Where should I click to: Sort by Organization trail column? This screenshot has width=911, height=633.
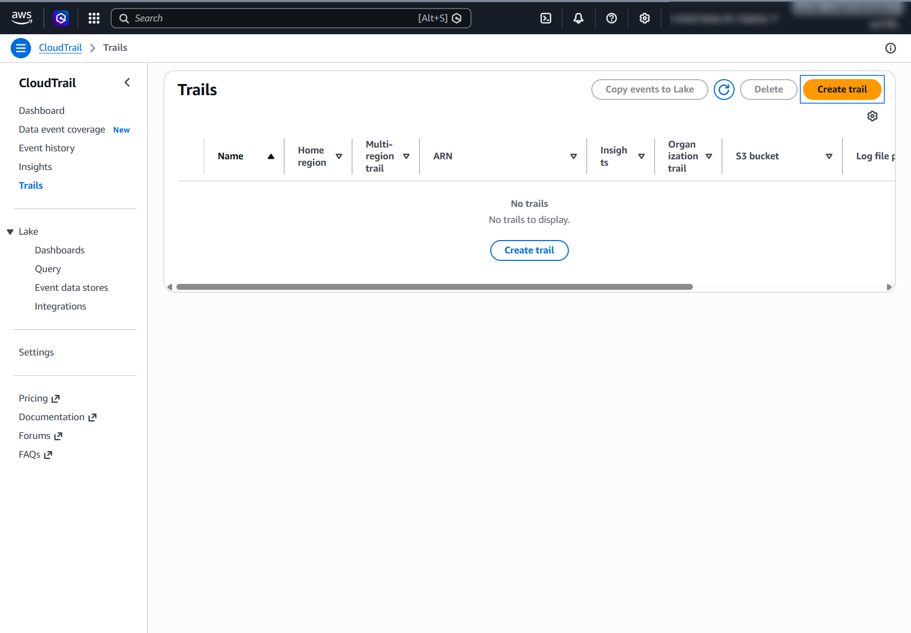(x=709, y=157)
